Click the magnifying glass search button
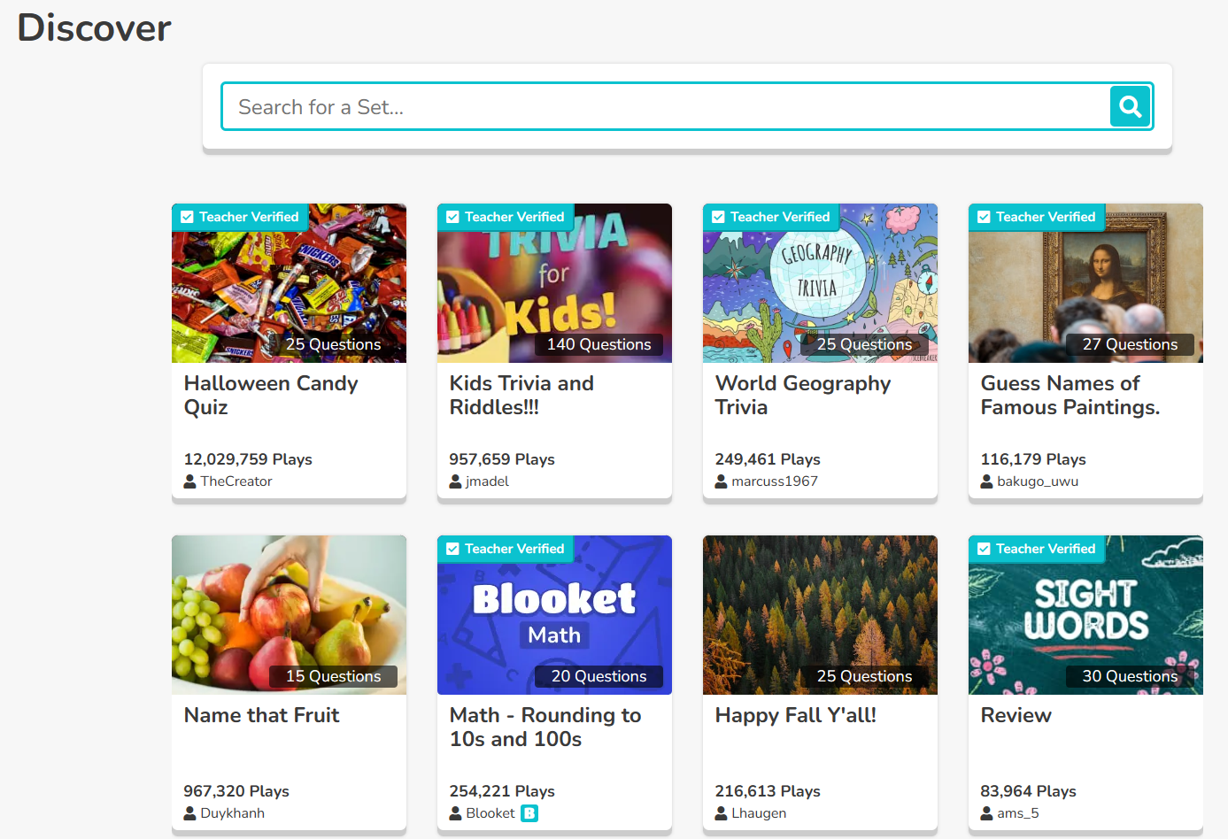The height and width of the screenshot is (839, 1228). click(1130, 107)
